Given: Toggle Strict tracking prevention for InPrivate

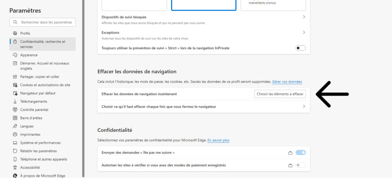Looking at the screenshot, I should [x=300, y=48].
